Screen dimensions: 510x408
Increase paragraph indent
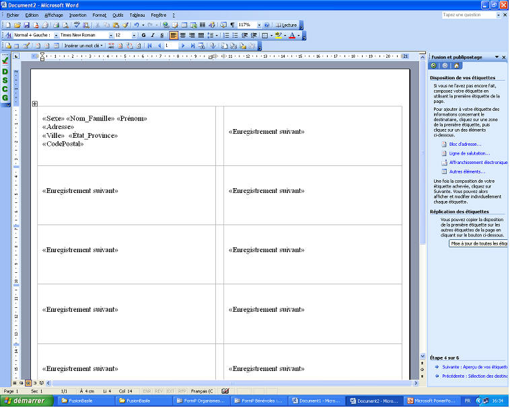(x=254, y=35)
